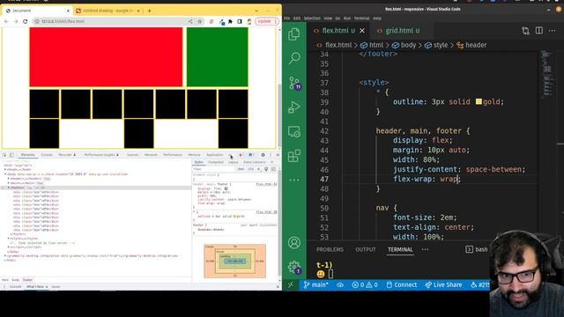
Task: Collapse the footer element in DOM tree
Action: (9, 188)
